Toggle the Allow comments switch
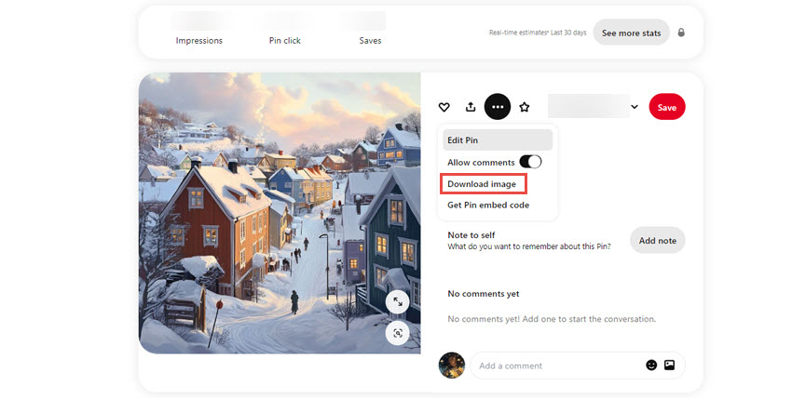The width and height of the screenshot is (792, 398). click(530, 162)
